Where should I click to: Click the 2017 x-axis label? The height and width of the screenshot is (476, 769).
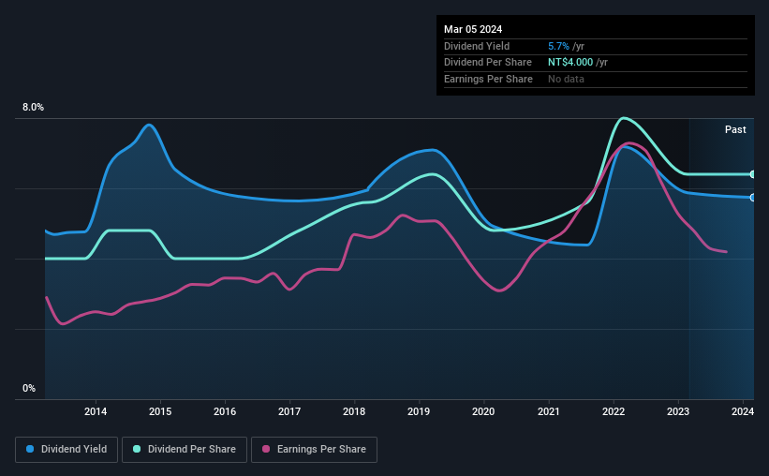[x=289, y=411]
